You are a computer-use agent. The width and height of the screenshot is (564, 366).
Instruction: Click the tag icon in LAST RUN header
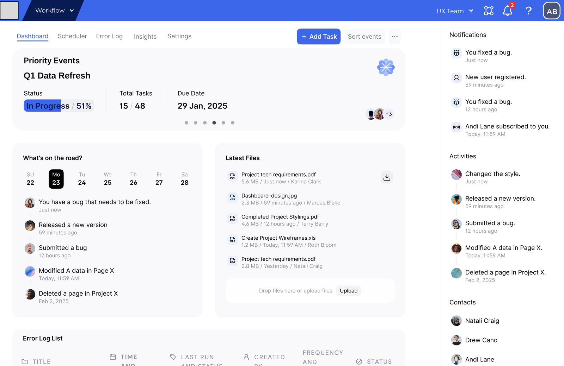(x=173, y=357)
